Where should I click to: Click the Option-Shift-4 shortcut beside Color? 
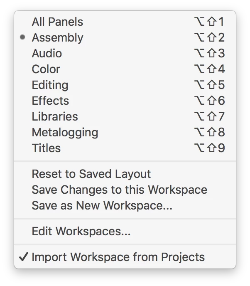click(x=209, y=69)
